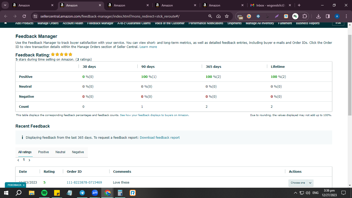Open Voice of the Customer menu item

[170, 23]
